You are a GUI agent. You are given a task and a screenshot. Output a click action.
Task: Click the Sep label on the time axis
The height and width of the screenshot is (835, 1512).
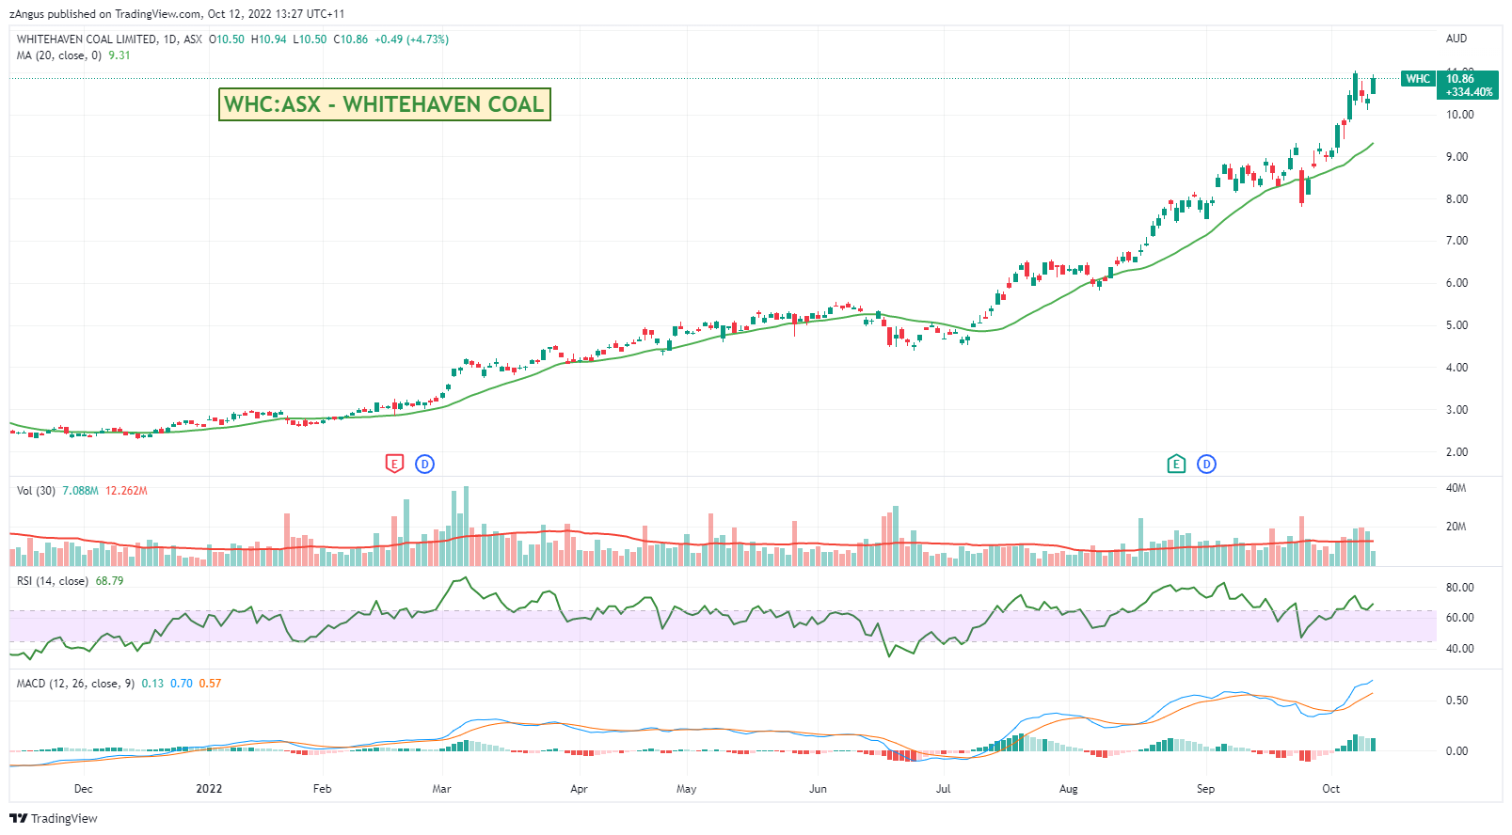[x=1206, y=789]
